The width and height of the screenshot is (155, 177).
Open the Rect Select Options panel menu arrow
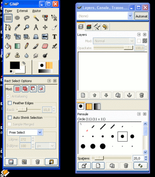point(49,81)
